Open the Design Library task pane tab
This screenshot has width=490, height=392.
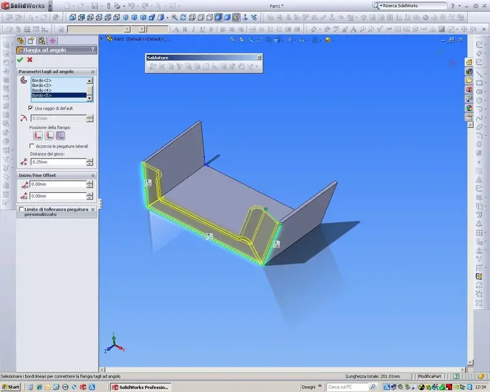(469, 72)
